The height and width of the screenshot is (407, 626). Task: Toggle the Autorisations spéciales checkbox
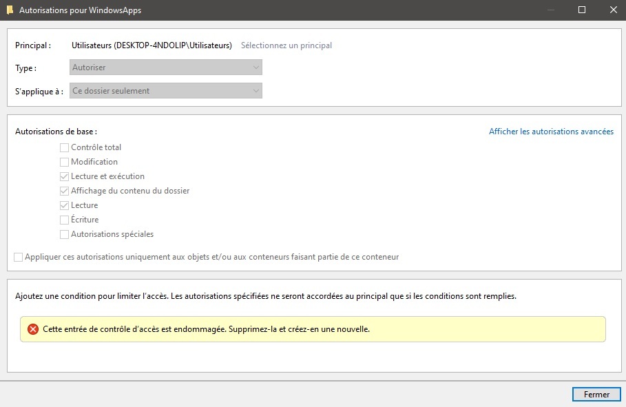[x=65, y=234]
